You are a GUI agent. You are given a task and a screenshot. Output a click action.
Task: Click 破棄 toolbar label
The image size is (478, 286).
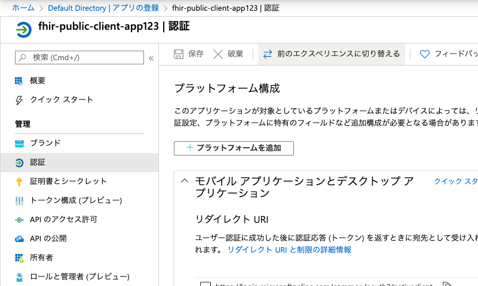tap(235, 54)
